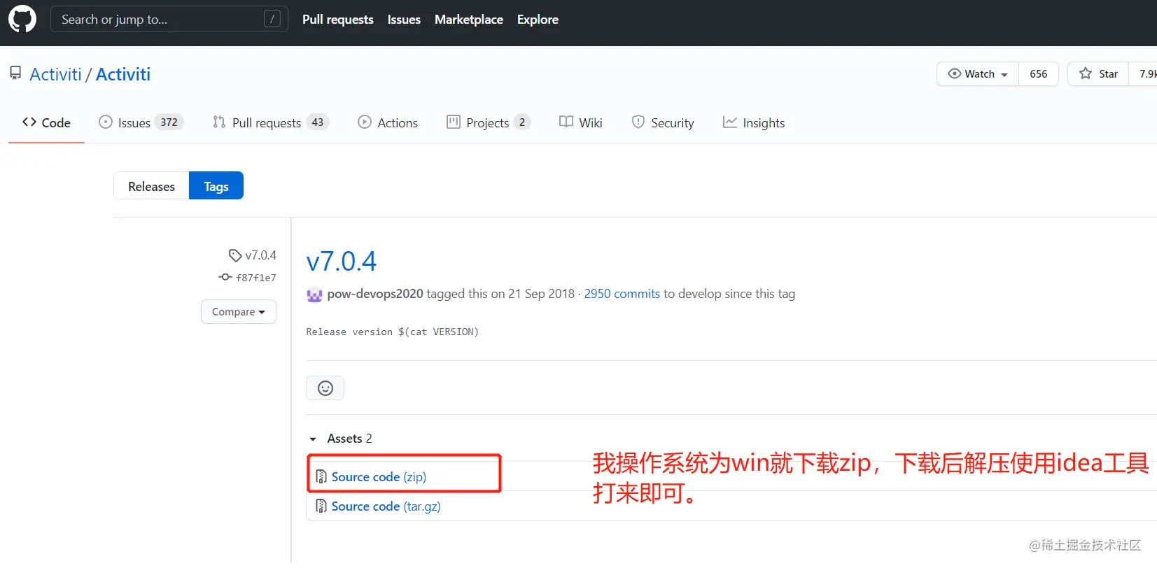Select the Tags tab
The height and width of the screenshot is (568, 1157).
tap(216, 186)
